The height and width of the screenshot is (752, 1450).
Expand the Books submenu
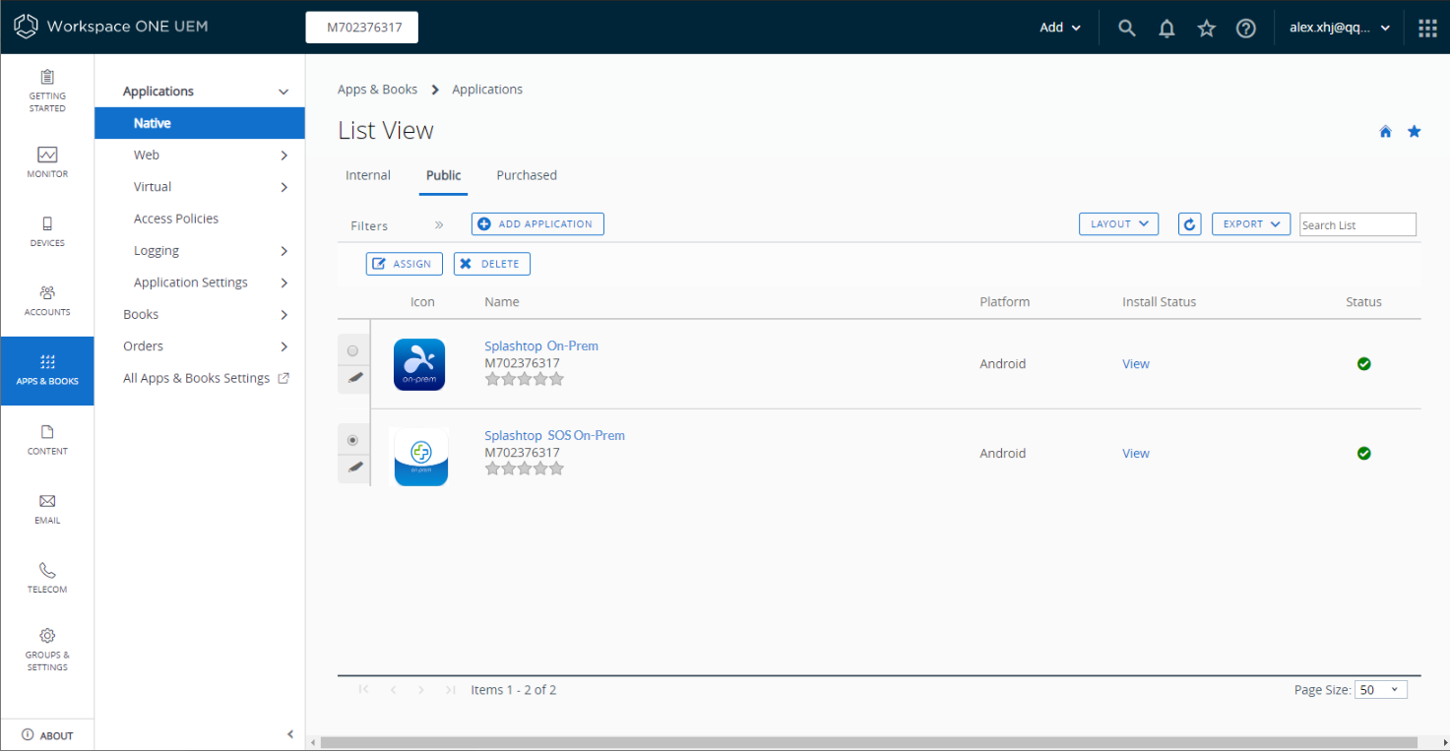pyautogui.click(x=284, y=315)
